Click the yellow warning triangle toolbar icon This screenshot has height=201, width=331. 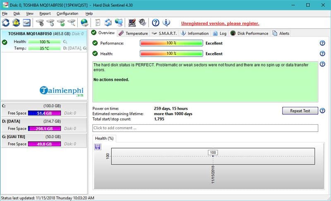(x=16, y=23)
